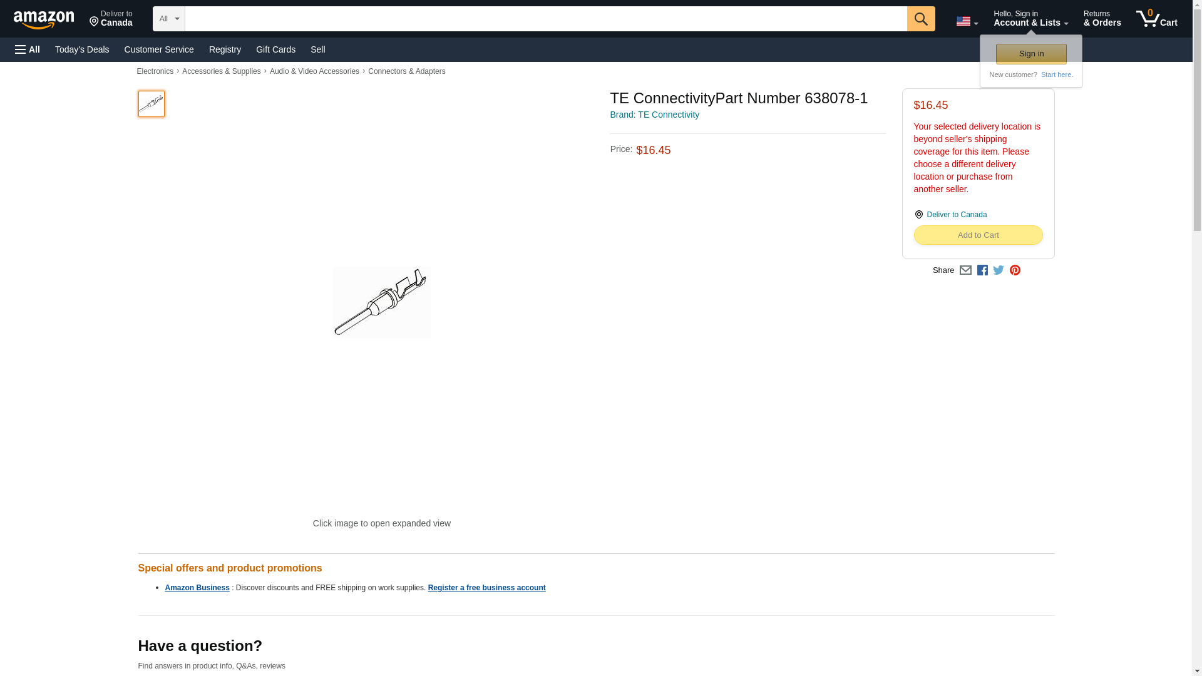Image resolution: width=1202 pixels, height=676 pixels.
Task: Share via email envelope icon
Action: pos(965,270)
